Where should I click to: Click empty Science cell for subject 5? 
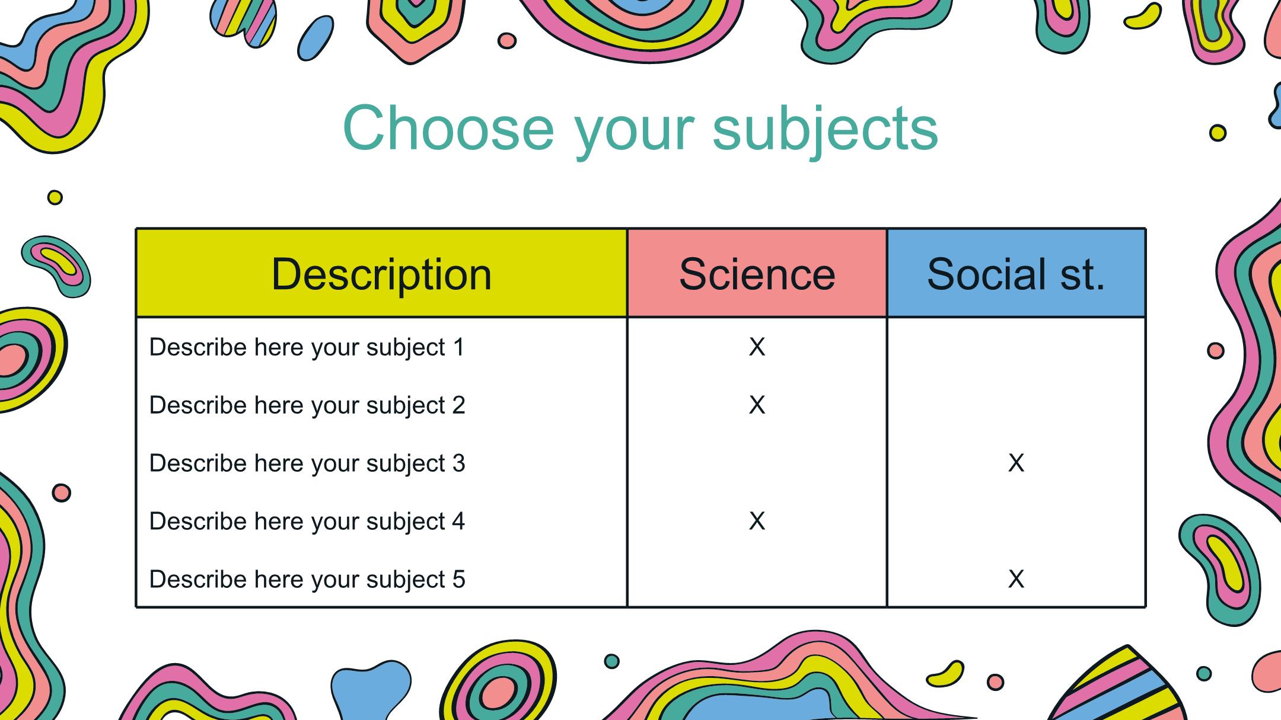pos(757,578)
